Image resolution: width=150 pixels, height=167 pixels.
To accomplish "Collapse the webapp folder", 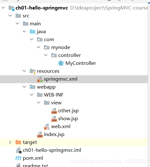I will pyautogui.click(x=24, y=87).
